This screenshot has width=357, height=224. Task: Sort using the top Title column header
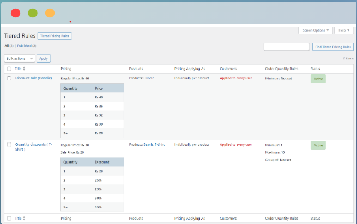18,69
